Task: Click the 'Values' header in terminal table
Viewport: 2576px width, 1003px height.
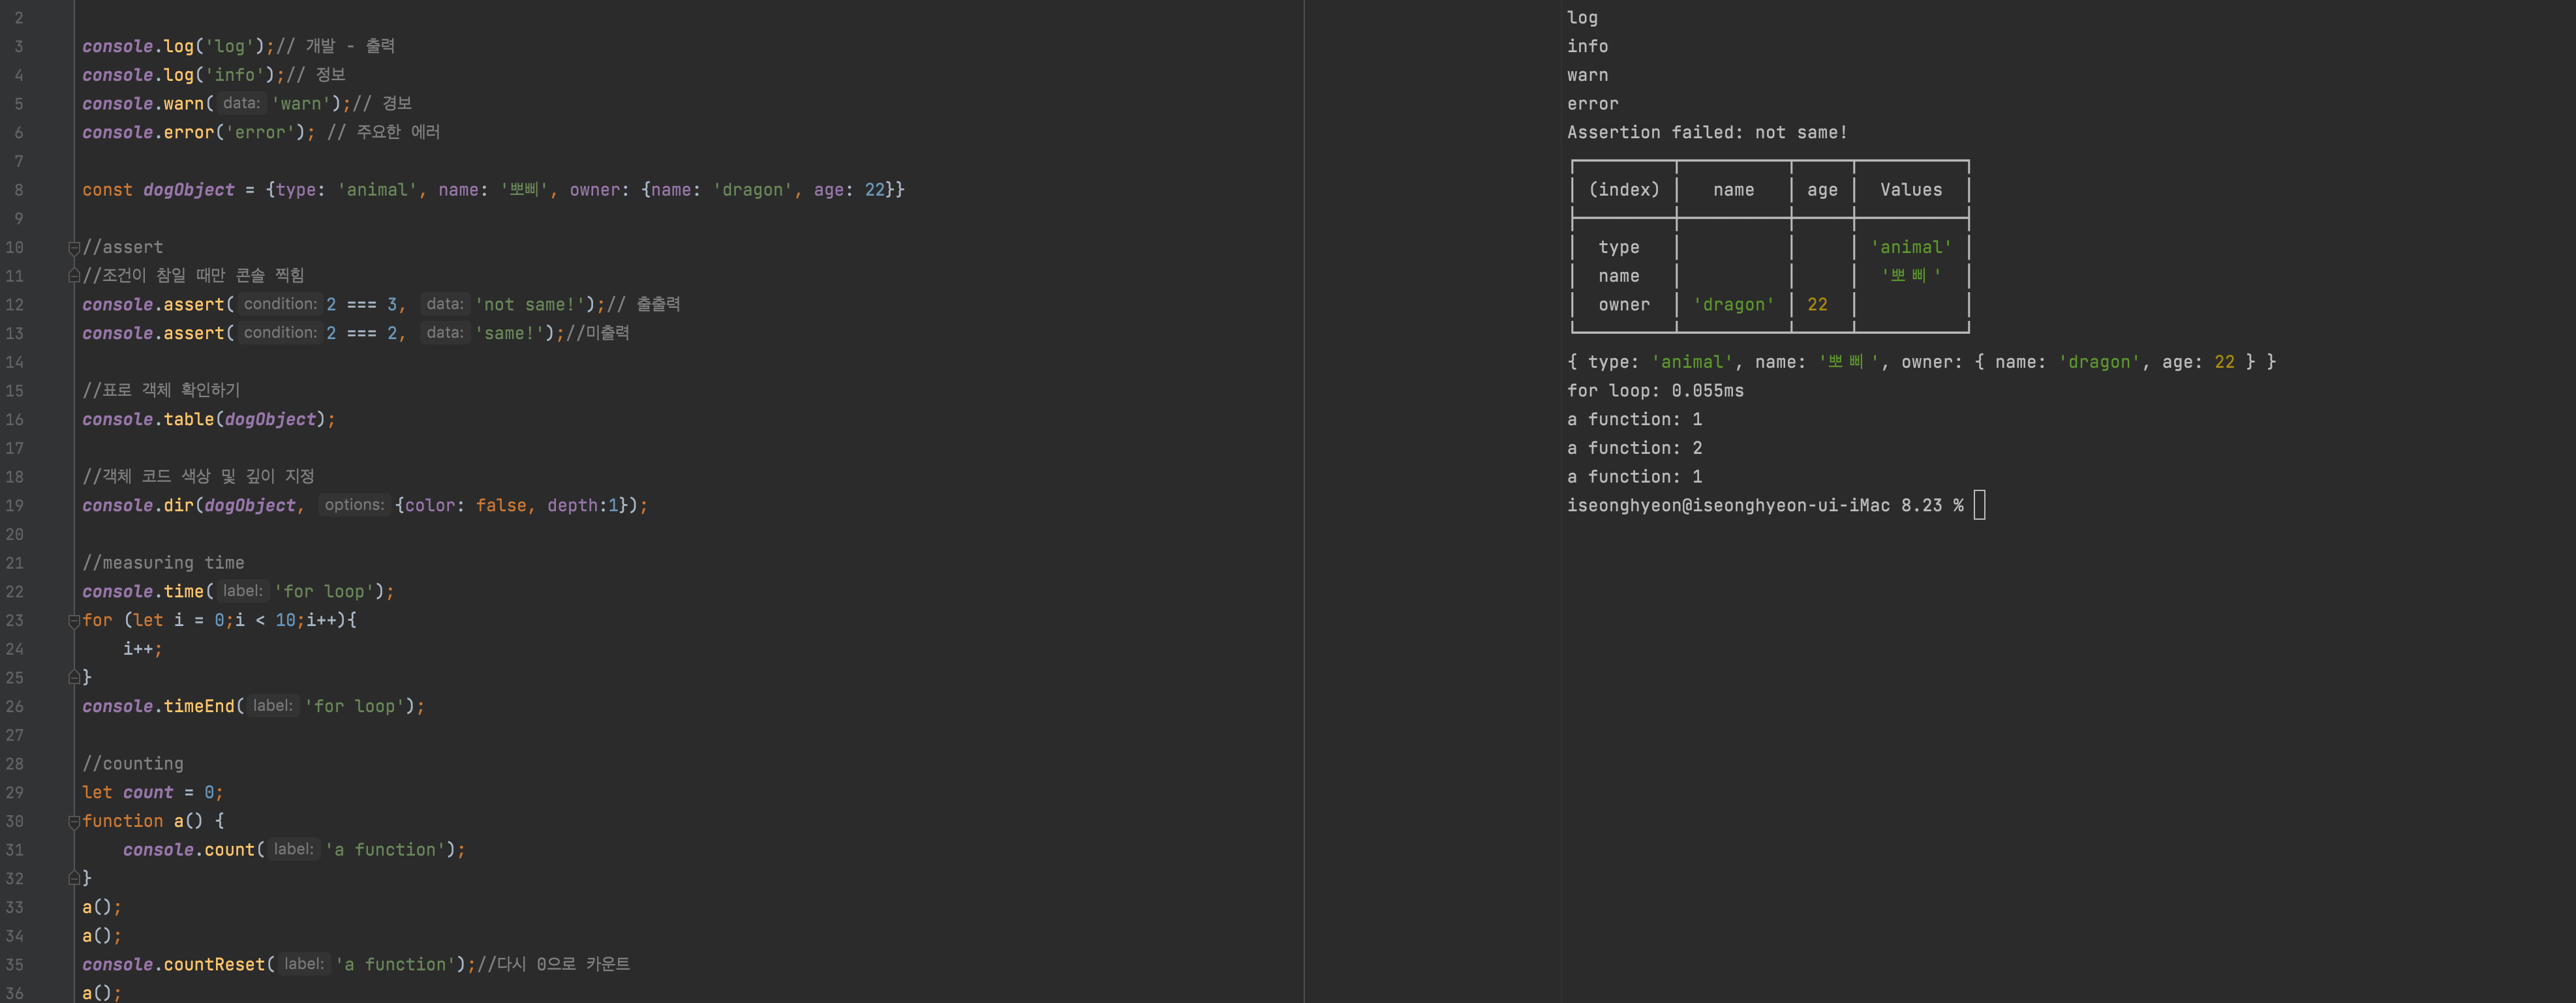Action: 1910,190
